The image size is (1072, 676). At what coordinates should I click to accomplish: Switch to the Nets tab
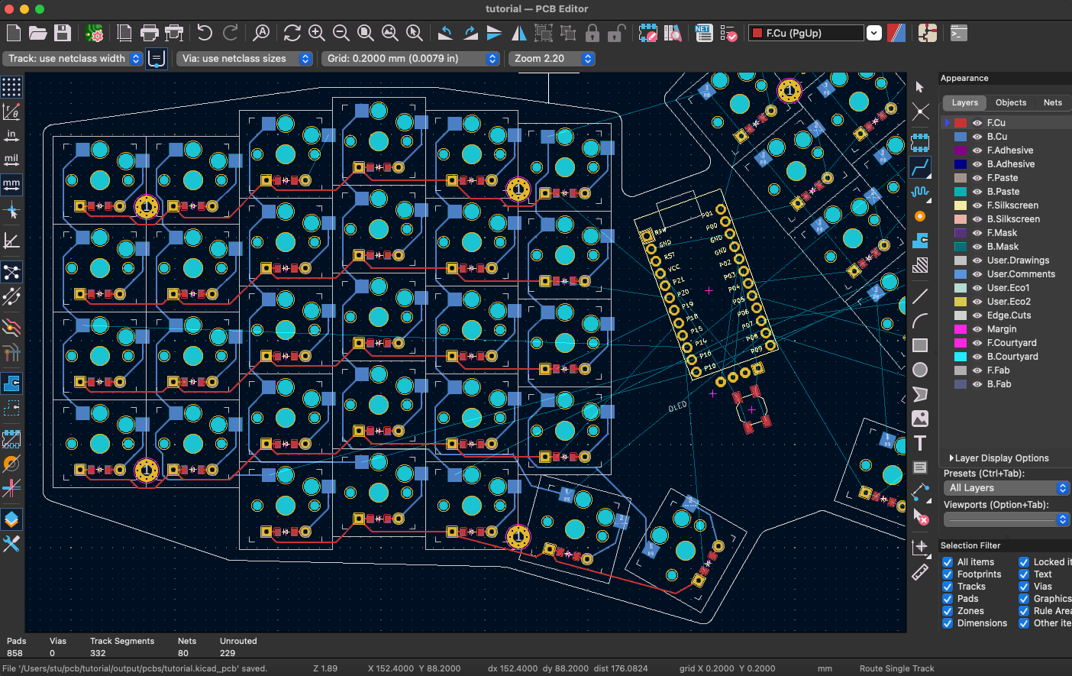1052,102
